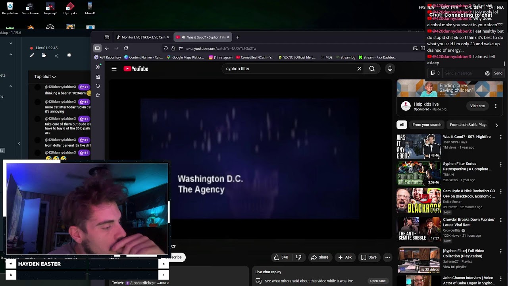
Task: Open the Recycle Bin desktop icon
Action: (10, 9)
